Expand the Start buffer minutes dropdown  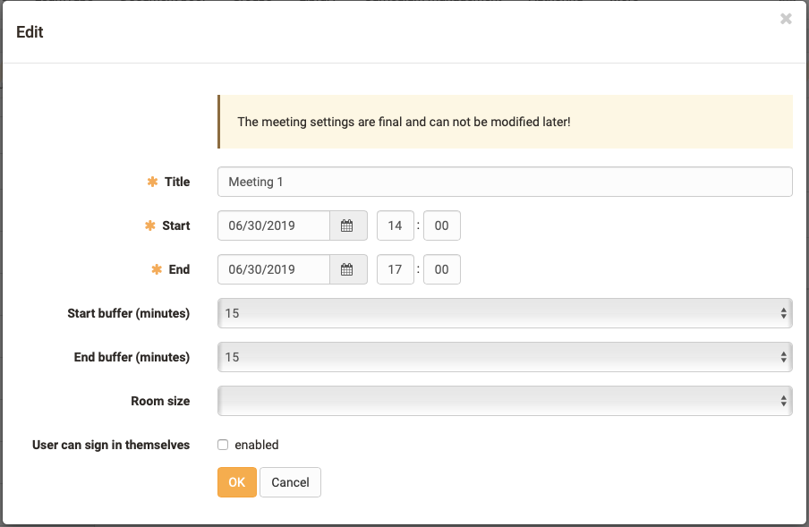pyautogui.click(x=505, y=313)
